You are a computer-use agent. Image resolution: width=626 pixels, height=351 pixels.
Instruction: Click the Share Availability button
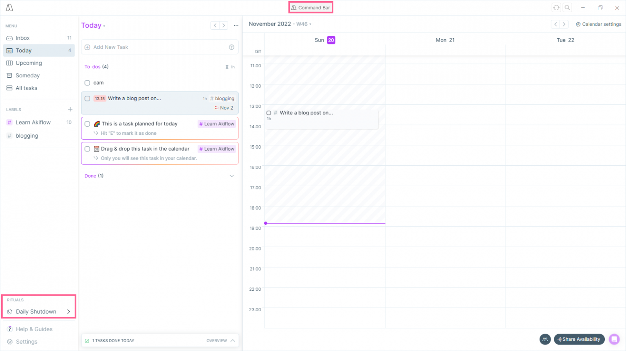[579, 339]
